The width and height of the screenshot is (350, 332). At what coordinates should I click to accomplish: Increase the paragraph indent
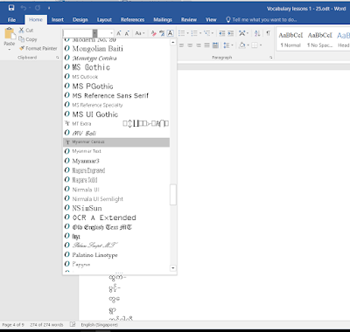pyautogui.click(x=231, y=33)
